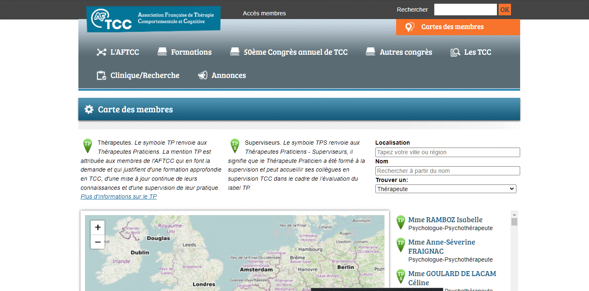Click the gear icon in Carte des membres header
Viewport: 589px width, 291px height.
click(89, 109)
